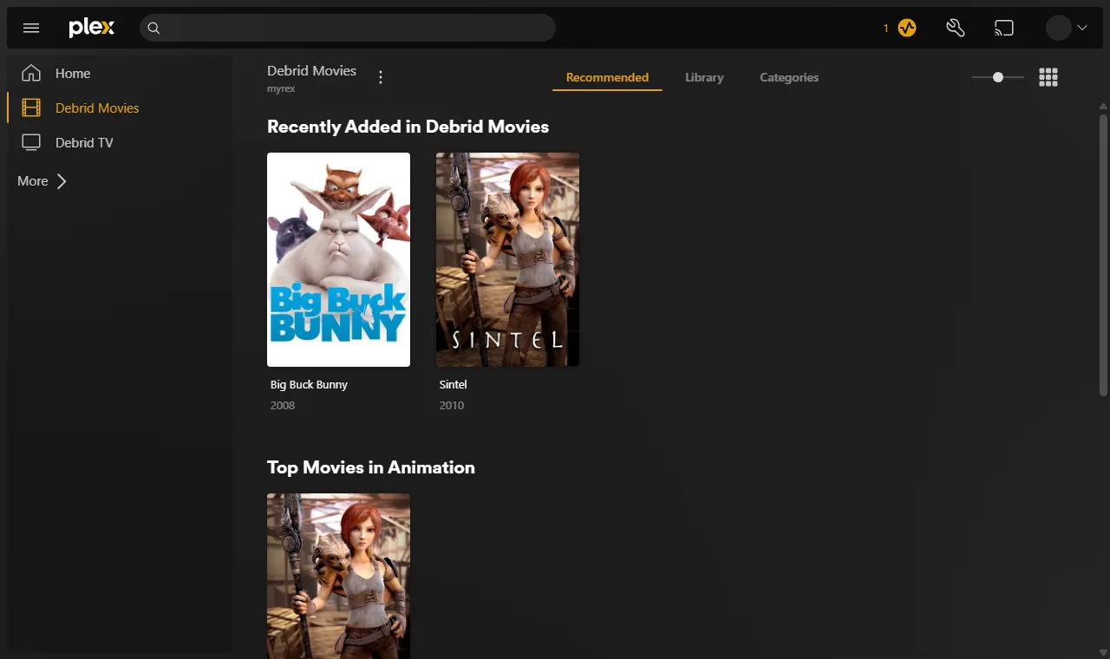Viewport: 1110px width, 659px height.
Task: Click the Cast to device icon
Action: pos(1003,28)
